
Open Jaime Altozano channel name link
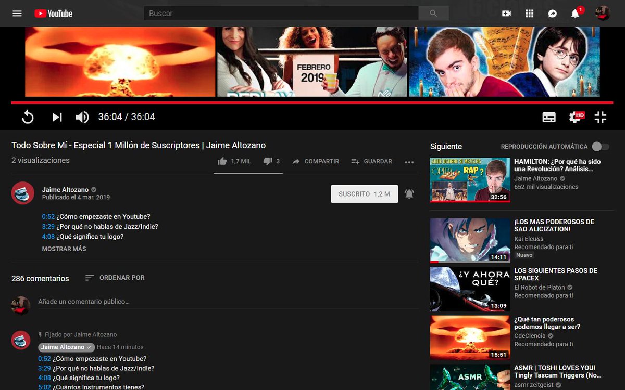[65, 190]
